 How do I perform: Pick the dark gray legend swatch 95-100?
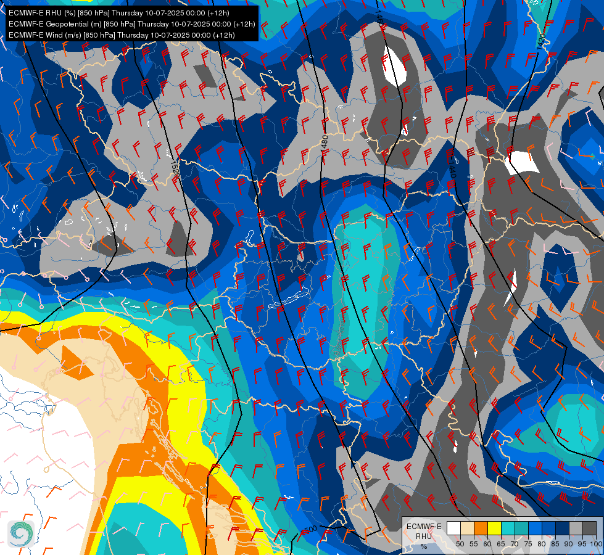(x=589, y=528)
